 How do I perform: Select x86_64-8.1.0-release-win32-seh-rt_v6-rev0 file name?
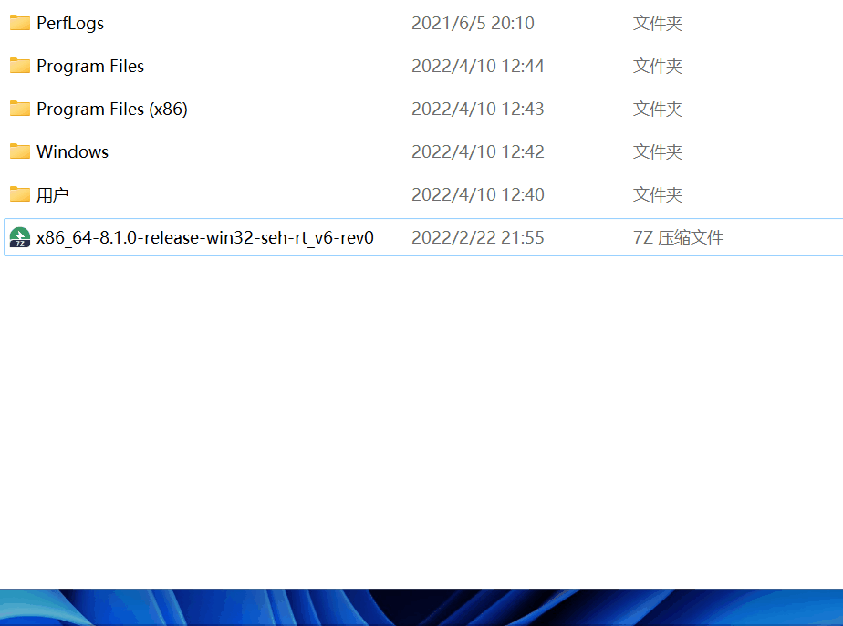tap(205, 237)
